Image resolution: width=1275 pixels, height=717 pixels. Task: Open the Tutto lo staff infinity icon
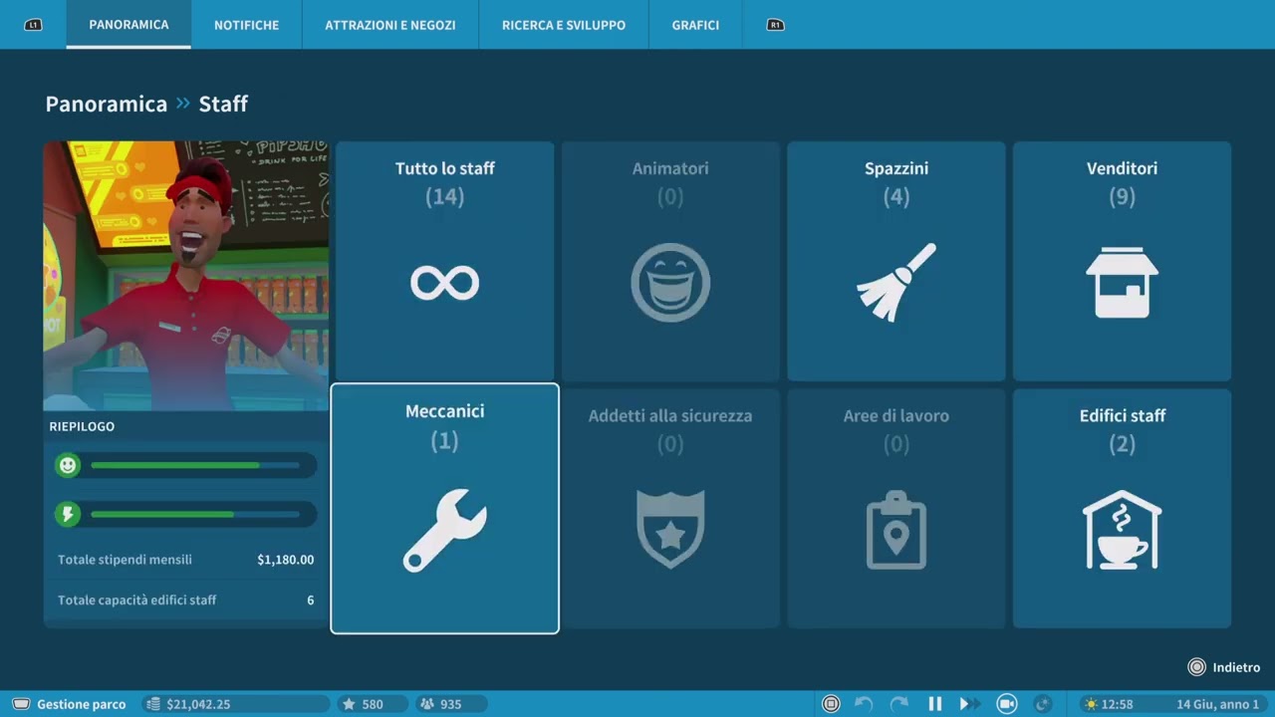pyautogui.click(x=444, y=283)
